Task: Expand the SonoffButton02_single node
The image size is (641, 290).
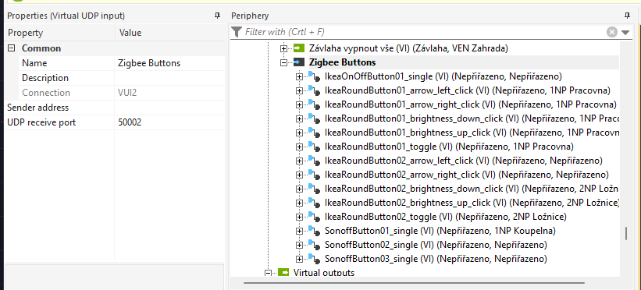Action: (299, 245)
